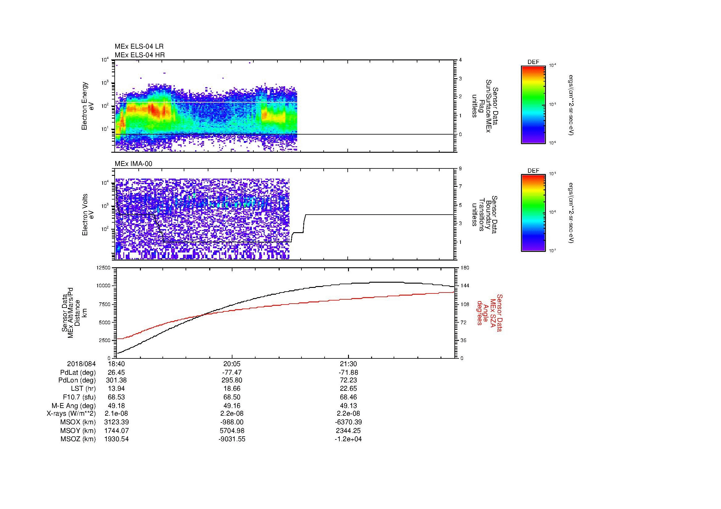Image resolution: width=721 pixels, height=509 pixels.
Task: Click the MSOY value 1744.07
Action: 117,430
